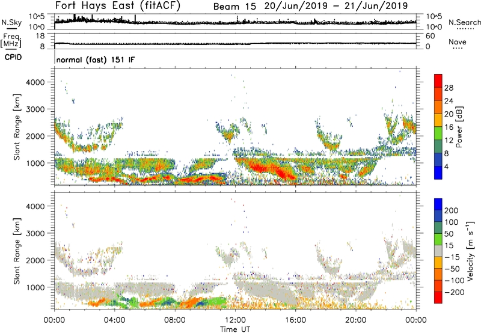Click the '60' Nave axis tick label
Screen dimensions: 481x333
(430, 36)
